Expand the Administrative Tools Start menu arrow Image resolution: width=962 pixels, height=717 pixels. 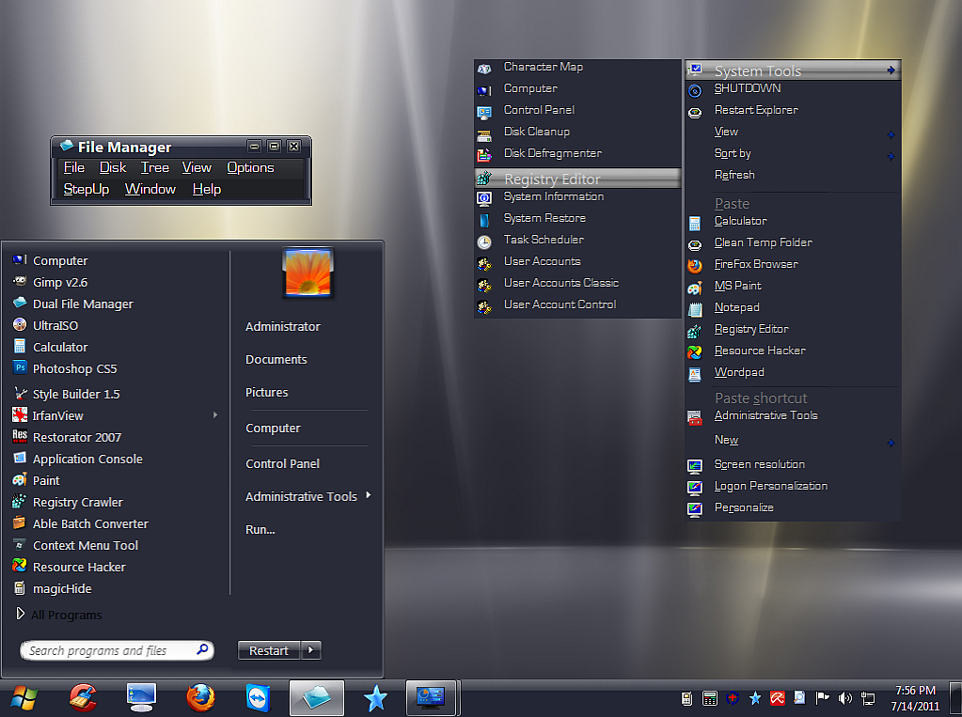(368, 496)
